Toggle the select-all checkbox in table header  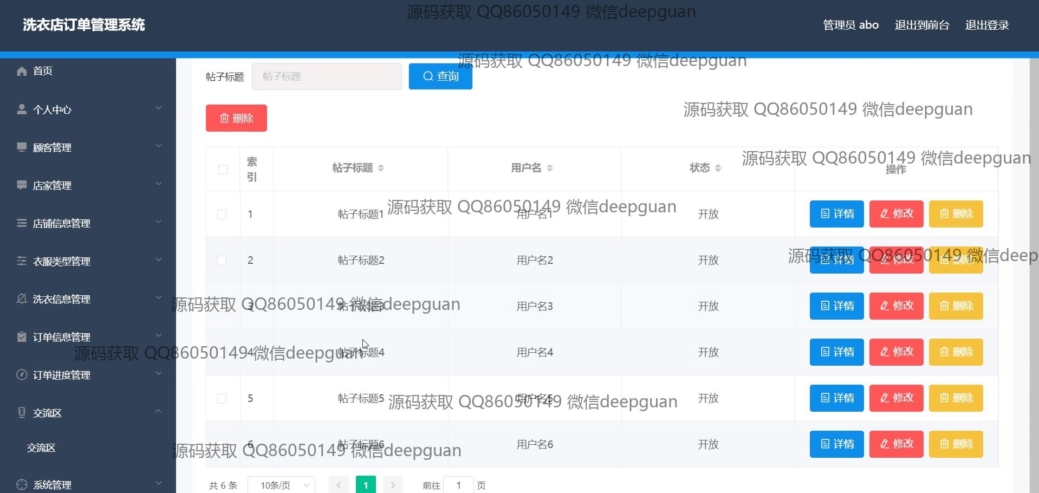tap(223, 170)
